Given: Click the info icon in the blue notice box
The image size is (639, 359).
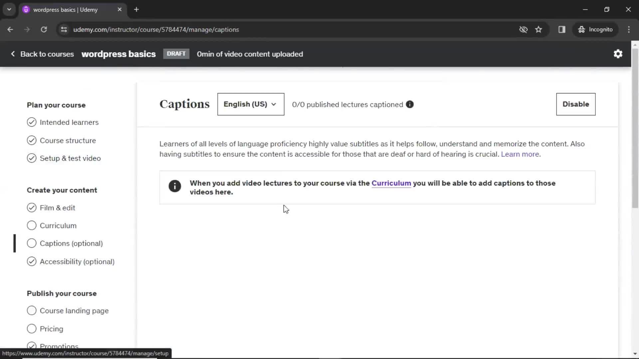Looking at the screenshot, I should (x=175, y=186).
